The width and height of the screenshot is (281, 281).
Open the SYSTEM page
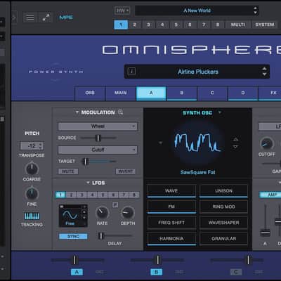pyautogui.click(x=265, y=25)
